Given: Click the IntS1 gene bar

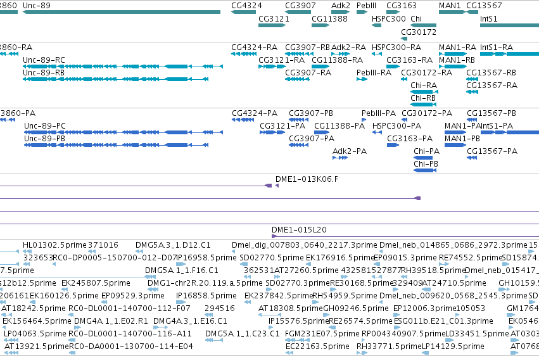Looking at the screenshot, I should pyautogui.click(x=509, y=25).
